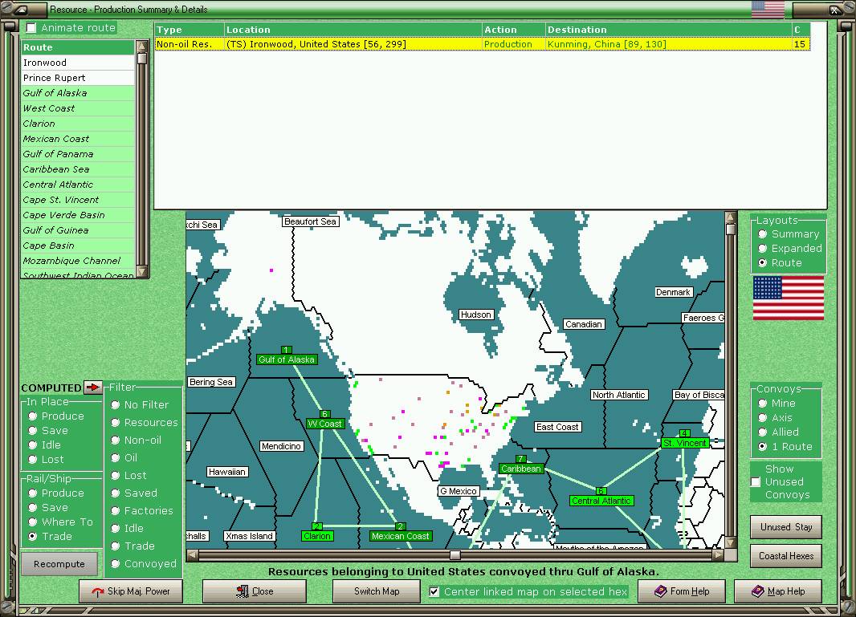This screenshot has width=856, height=617.
Task: Select Cape Verde Basin in route list
Action: pyautogui.click(x=78, y=215)
